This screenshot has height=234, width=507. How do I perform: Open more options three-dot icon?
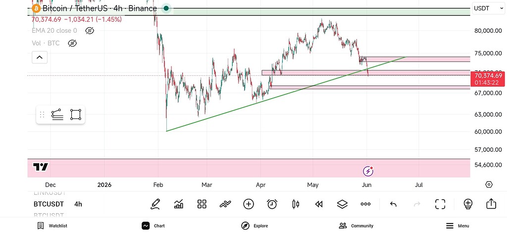[x=366, y=204]
